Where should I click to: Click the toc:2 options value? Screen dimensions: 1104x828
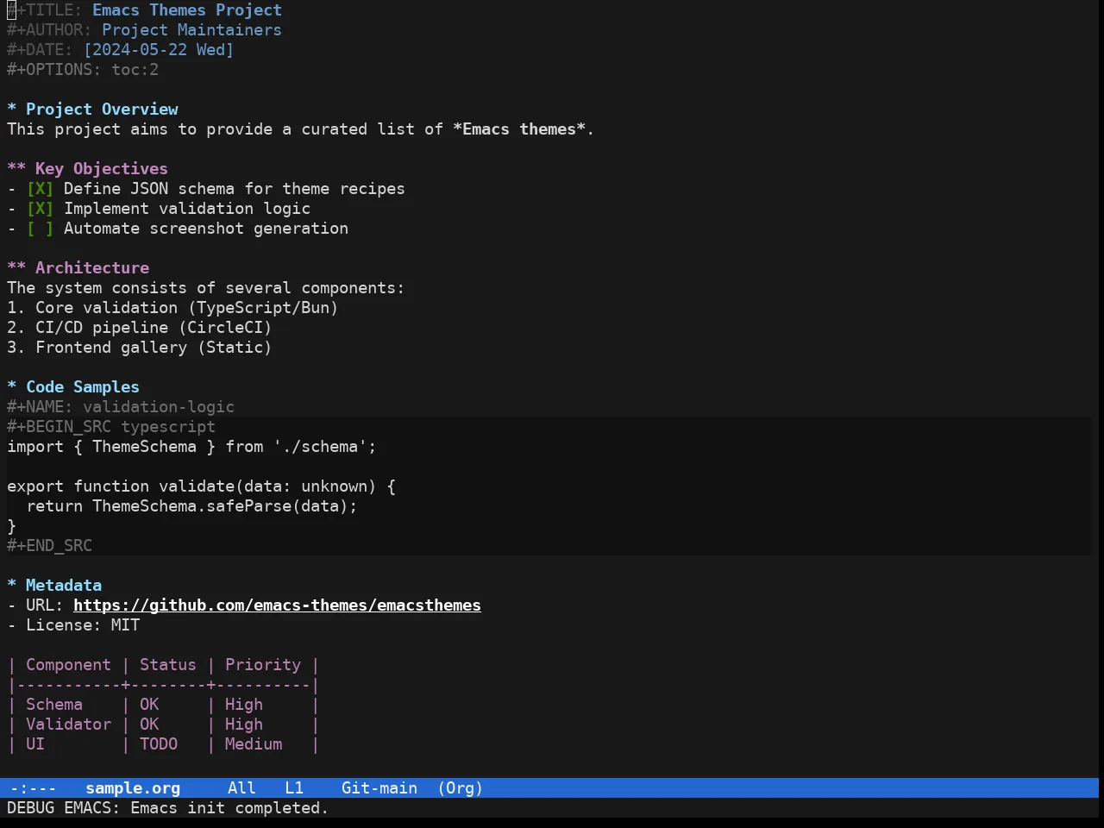pos(135,70)
